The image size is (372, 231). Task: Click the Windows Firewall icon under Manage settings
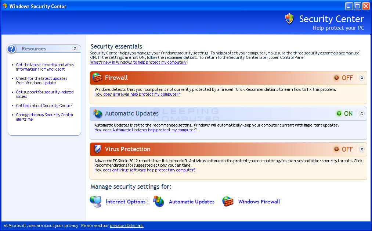(228, 201)
